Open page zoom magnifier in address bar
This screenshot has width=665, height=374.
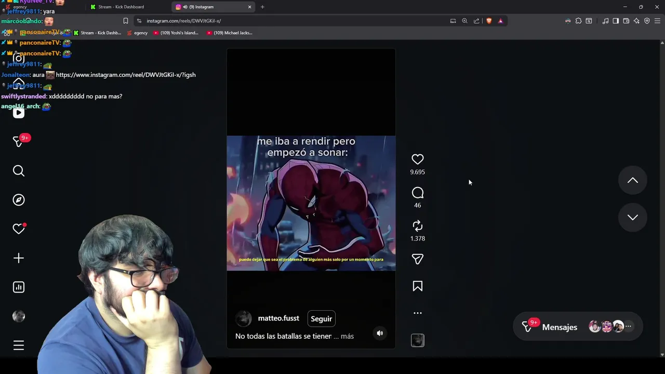tap(464, 21)
